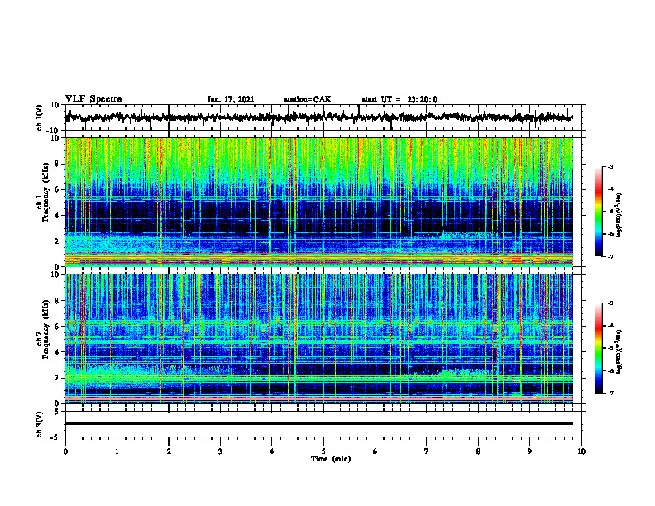Click the "1" tick on the Time axis
Viewport: 655px width, 506px height.
[x=117, y=451]
